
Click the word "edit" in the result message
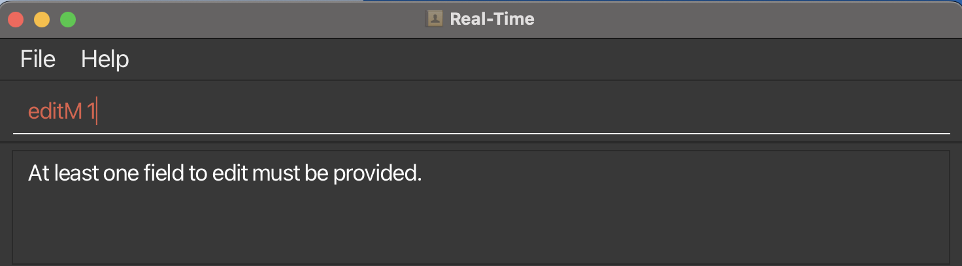point(231,173)
